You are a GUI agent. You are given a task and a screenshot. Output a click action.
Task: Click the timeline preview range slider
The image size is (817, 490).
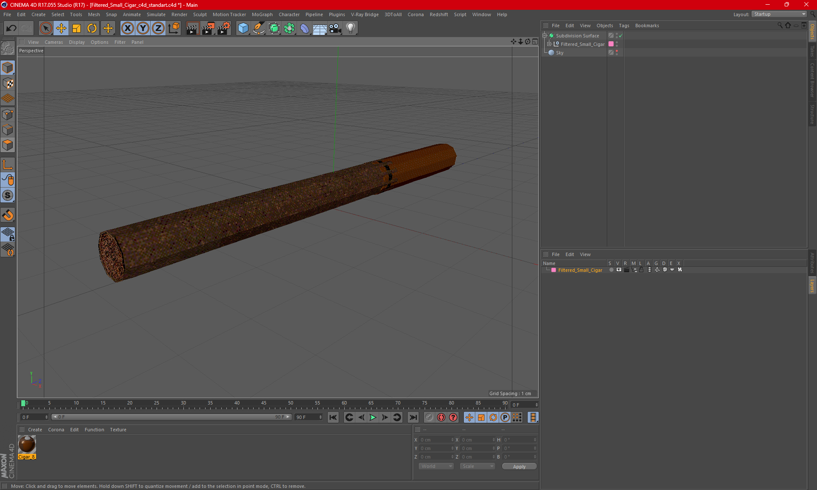(171, 417)
